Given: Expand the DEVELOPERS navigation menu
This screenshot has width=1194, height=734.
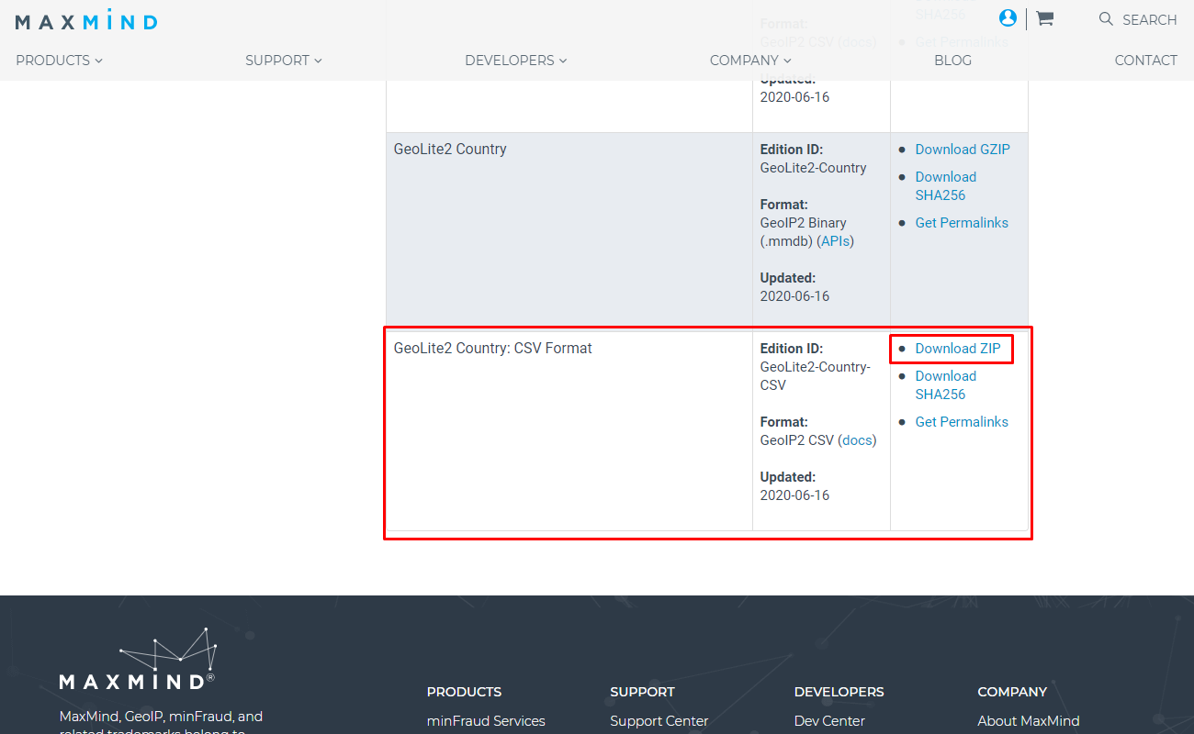Looking at the screenshot, I should coord(516,61).
